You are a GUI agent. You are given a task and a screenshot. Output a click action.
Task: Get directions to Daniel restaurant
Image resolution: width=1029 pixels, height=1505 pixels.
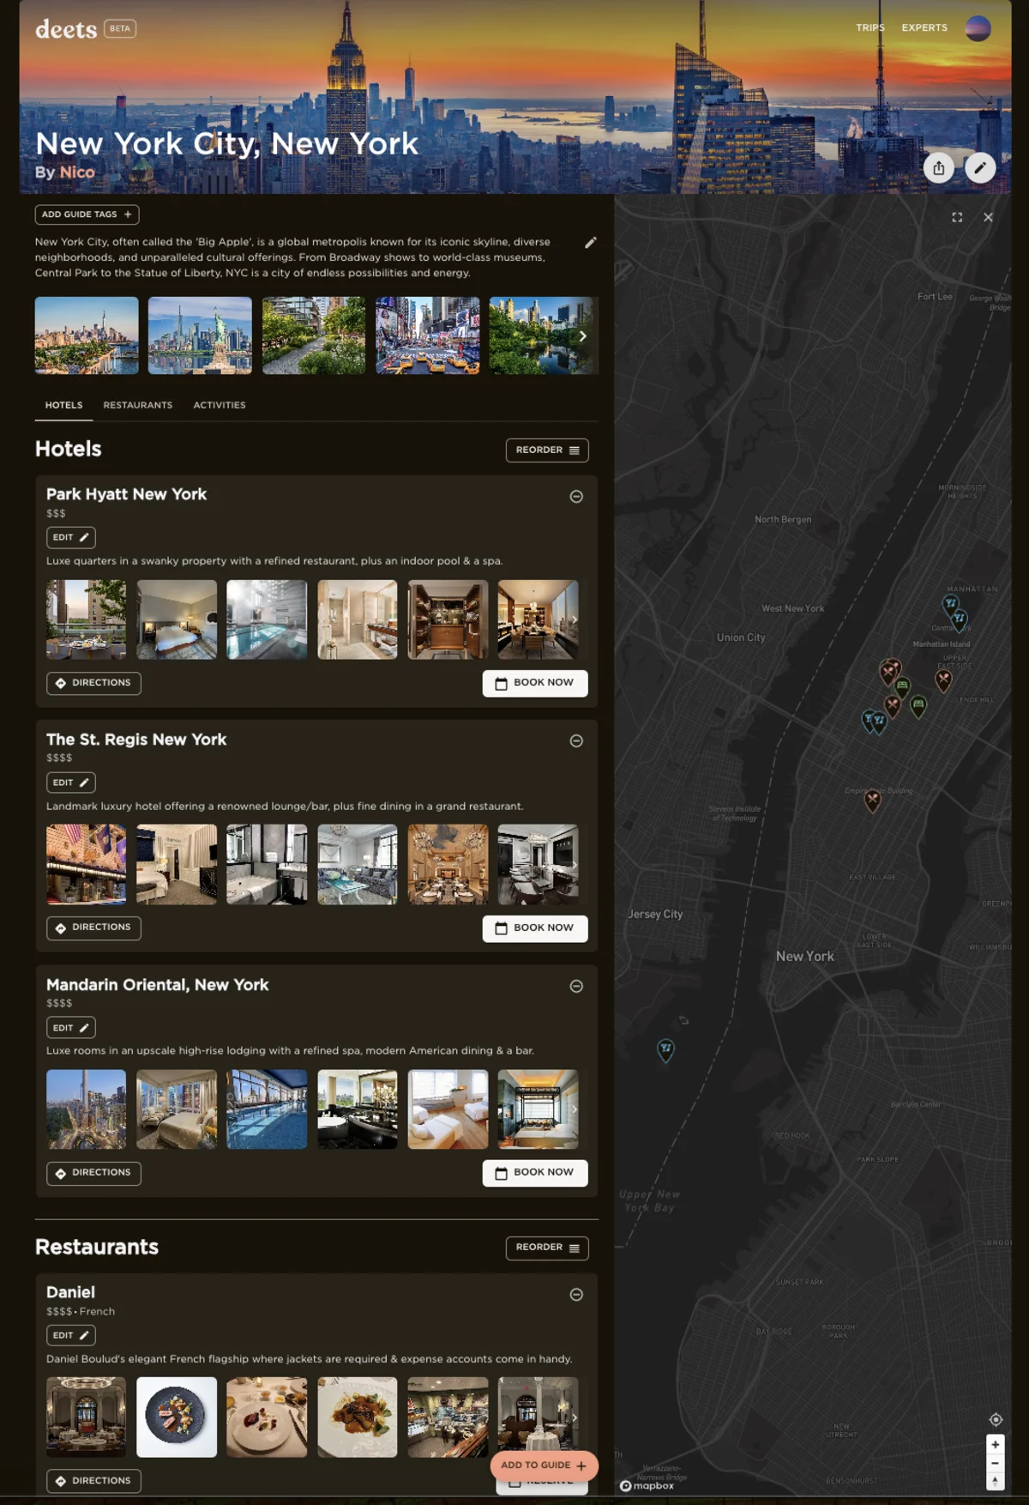coord(93,1481)
